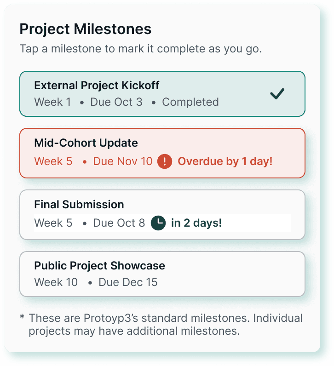The height and width of the screenshot is (366, 334).
Task: Select the "Due Nov 10" date text
Action: tap(122, 161)
